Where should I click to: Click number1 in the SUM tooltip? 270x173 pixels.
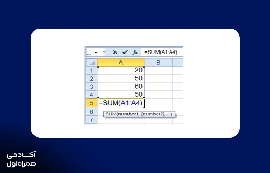128,114
